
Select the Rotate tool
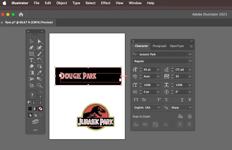(39, 60)
